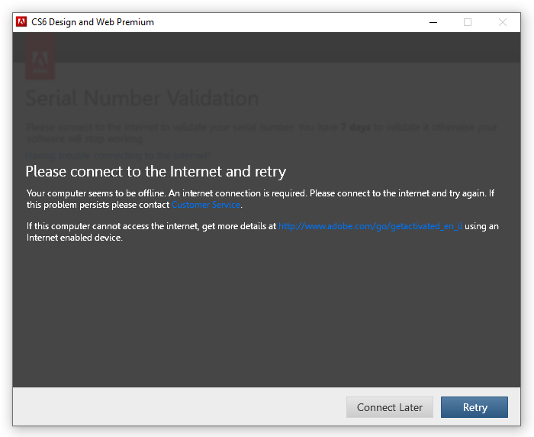Screen dimensions: 534x437
Task: Click dimmed 'Having trouble connecting to the internet?' link
Action: click(x=118, y=156)
